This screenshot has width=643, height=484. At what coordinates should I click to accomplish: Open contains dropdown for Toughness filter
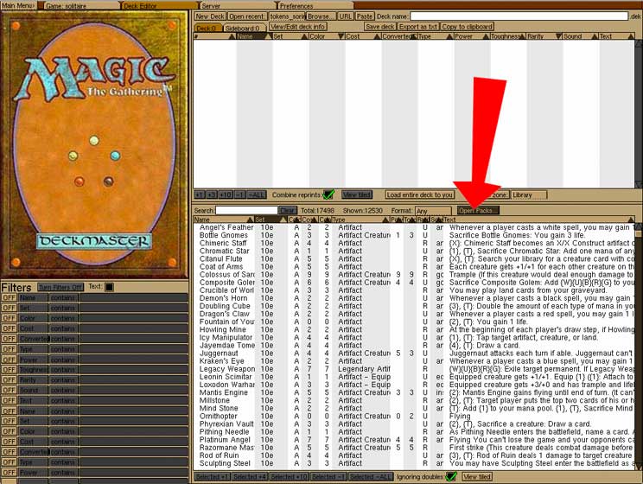point(64,370)
